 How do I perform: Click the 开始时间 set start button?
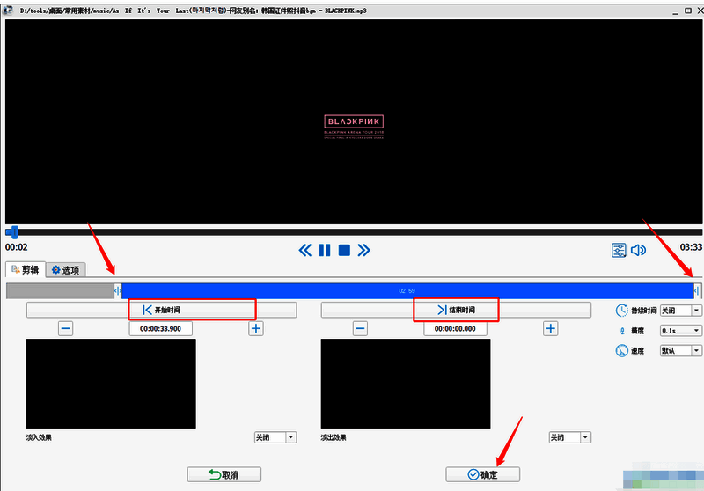coord(162,310)
